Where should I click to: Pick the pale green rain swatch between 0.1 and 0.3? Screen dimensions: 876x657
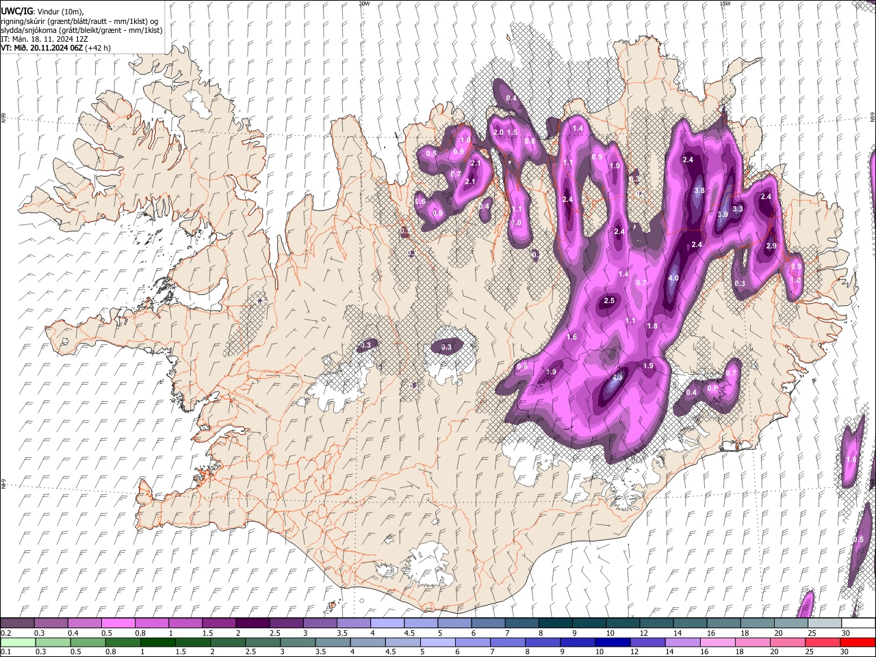[17, 642]
